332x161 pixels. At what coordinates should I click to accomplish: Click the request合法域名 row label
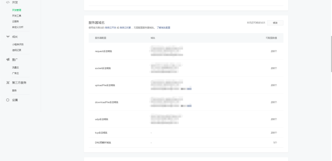pos(104,51)
